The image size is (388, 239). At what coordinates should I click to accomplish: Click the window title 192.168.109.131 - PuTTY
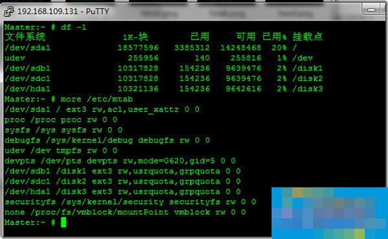pos(63,12)
